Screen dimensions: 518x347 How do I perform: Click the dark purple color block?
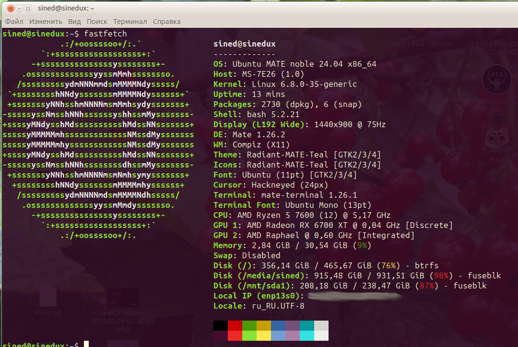tap(293, 325)
